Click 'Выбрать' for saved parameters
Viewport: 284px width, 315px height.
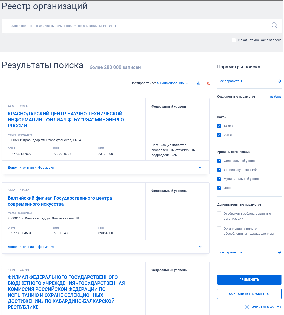pos(276,97)
